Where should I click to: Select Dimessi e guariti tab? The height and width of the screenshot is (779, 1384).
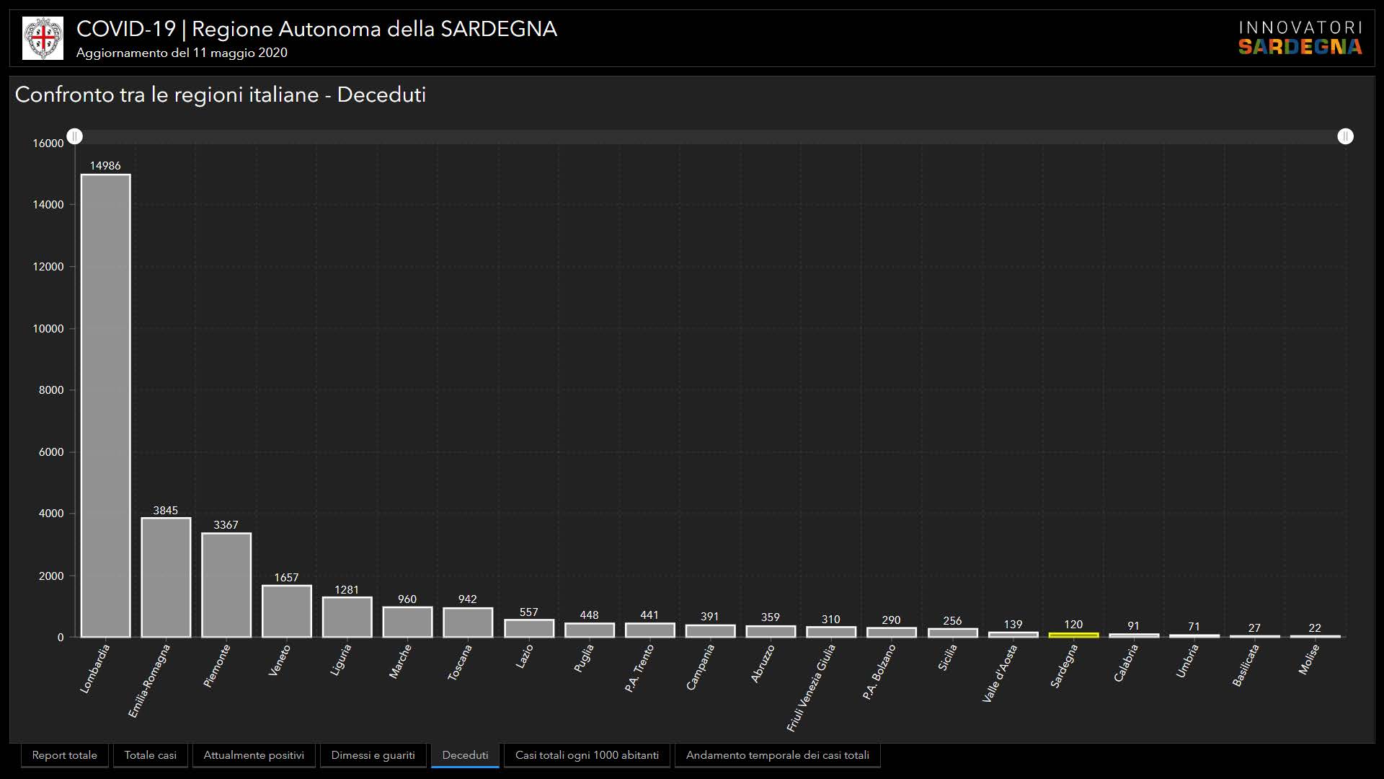coord(373,755)
